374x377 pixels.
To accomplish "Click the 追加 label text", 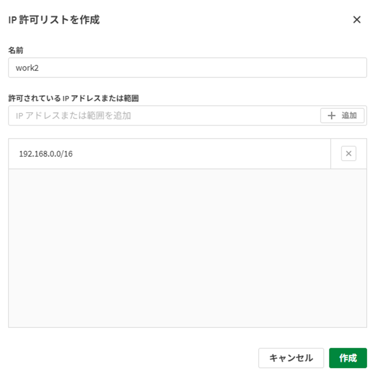I will [x=349, y=116].
